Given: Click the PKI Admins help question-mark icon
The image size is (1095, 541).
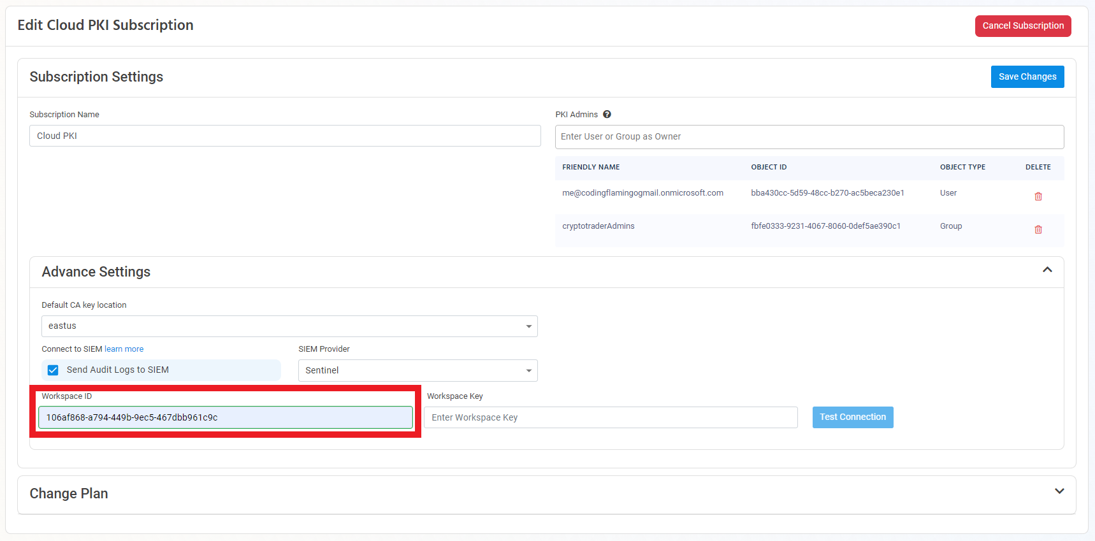Looking at the screenshot, I should pos(607,115).
